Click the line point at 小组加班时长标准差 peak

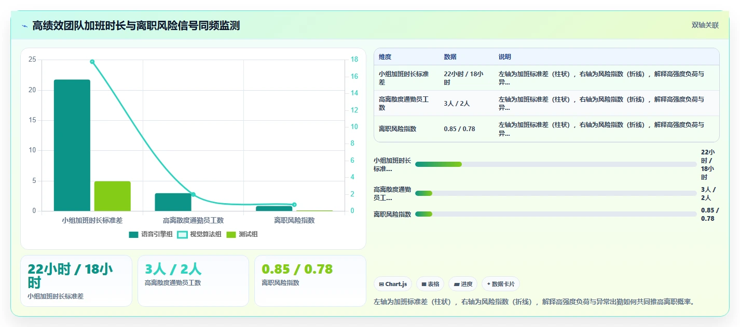92,62
